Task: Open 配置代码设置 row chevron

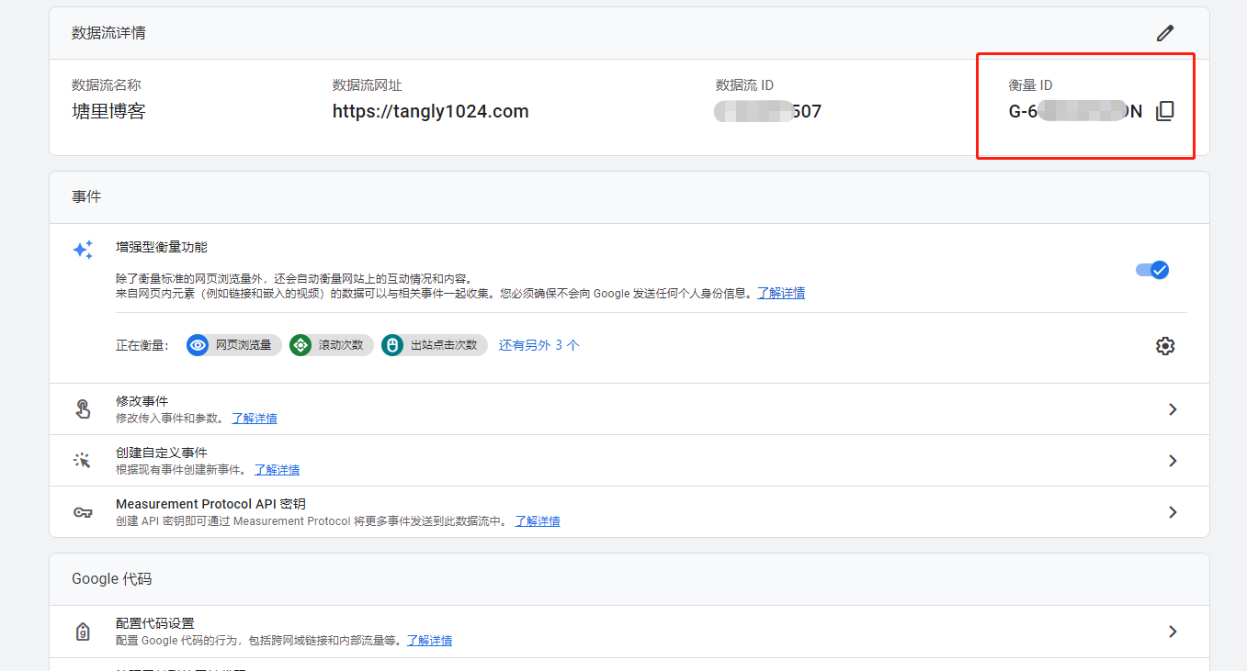Action: tap(1173, 632)
